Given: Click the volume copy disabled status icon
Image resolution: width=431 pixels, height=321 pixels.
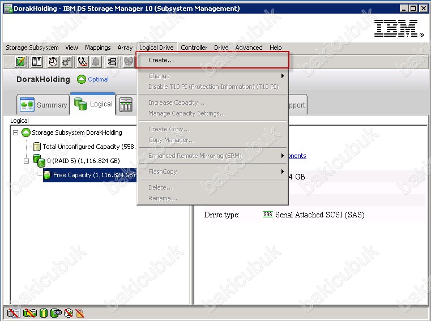Looking at the screenshot, I should pyautogui.click(x=29, y=313).
